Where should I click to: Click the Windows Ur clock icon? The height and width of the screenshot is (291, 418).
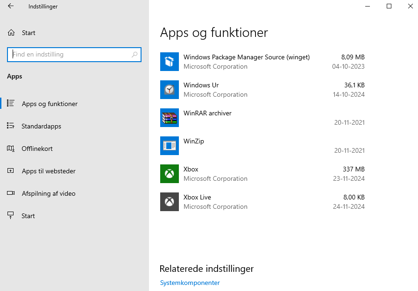pos(170,90)
